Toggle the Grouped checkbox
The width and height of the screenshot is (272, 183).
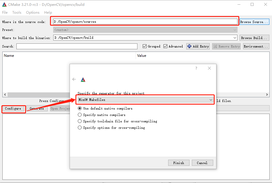(144, 46)
